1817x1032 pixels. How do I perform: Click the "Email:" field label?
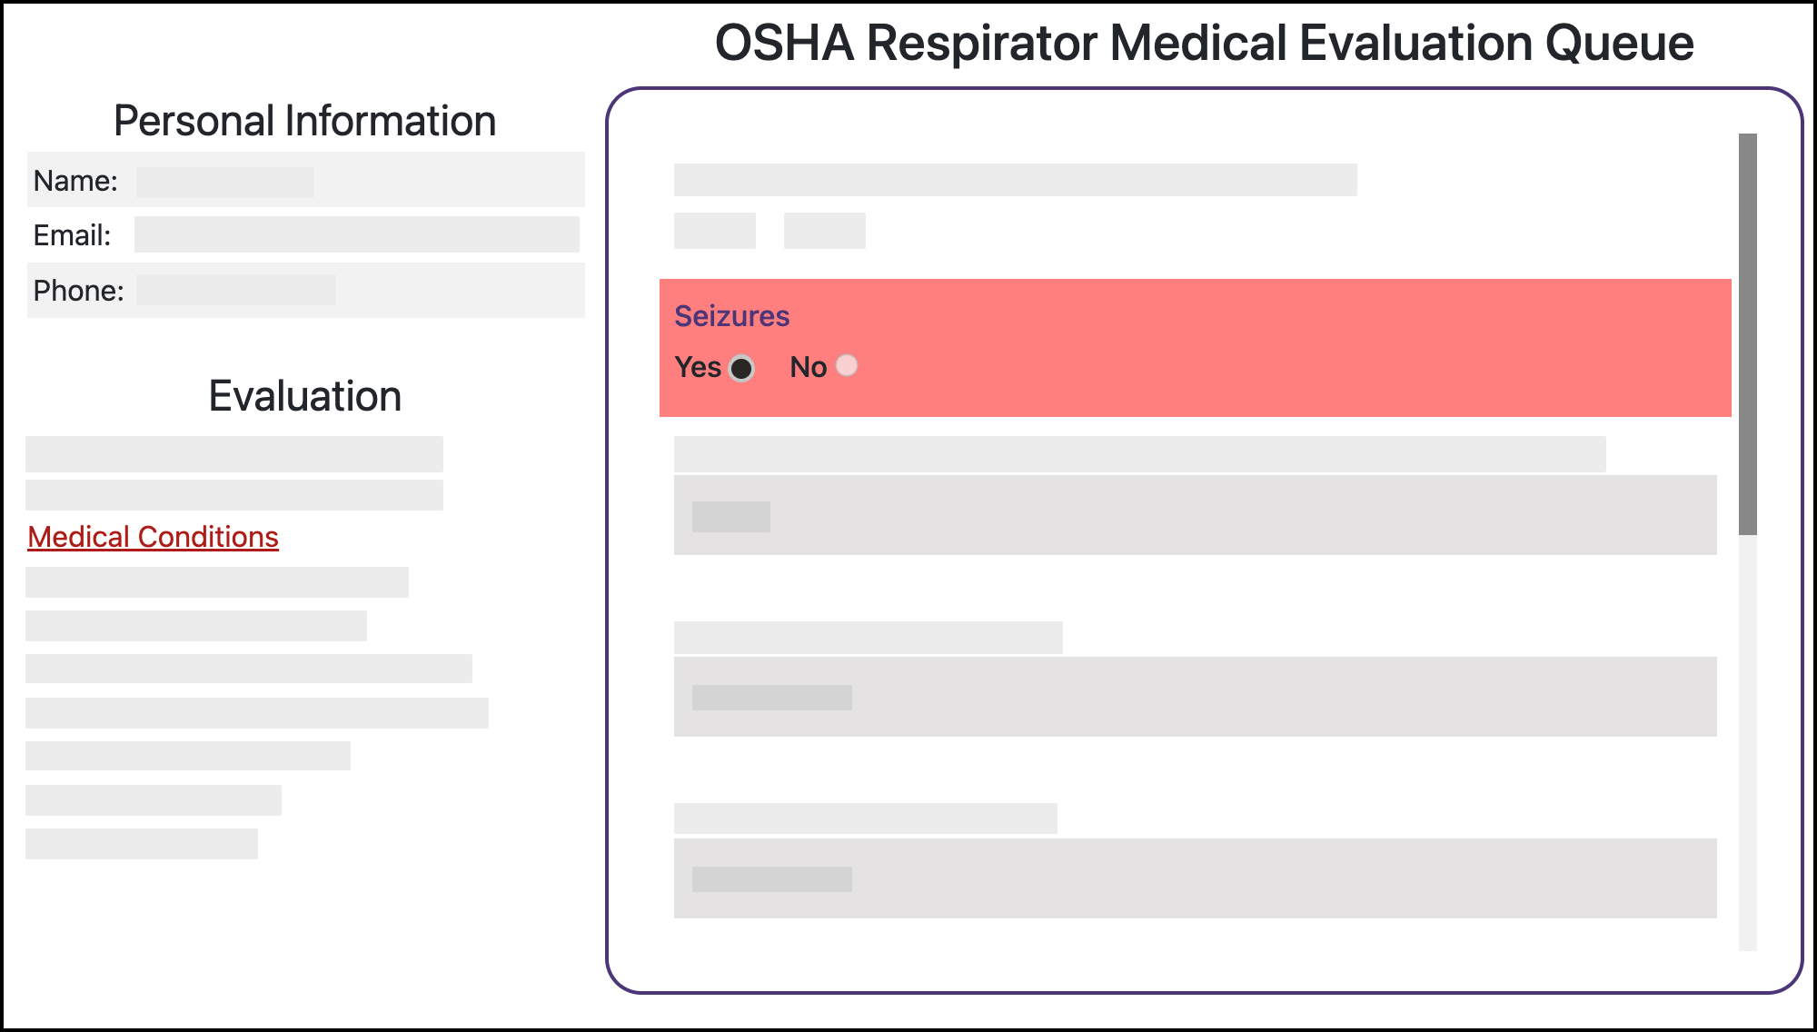pyautogui.click(x=72, y=235)
